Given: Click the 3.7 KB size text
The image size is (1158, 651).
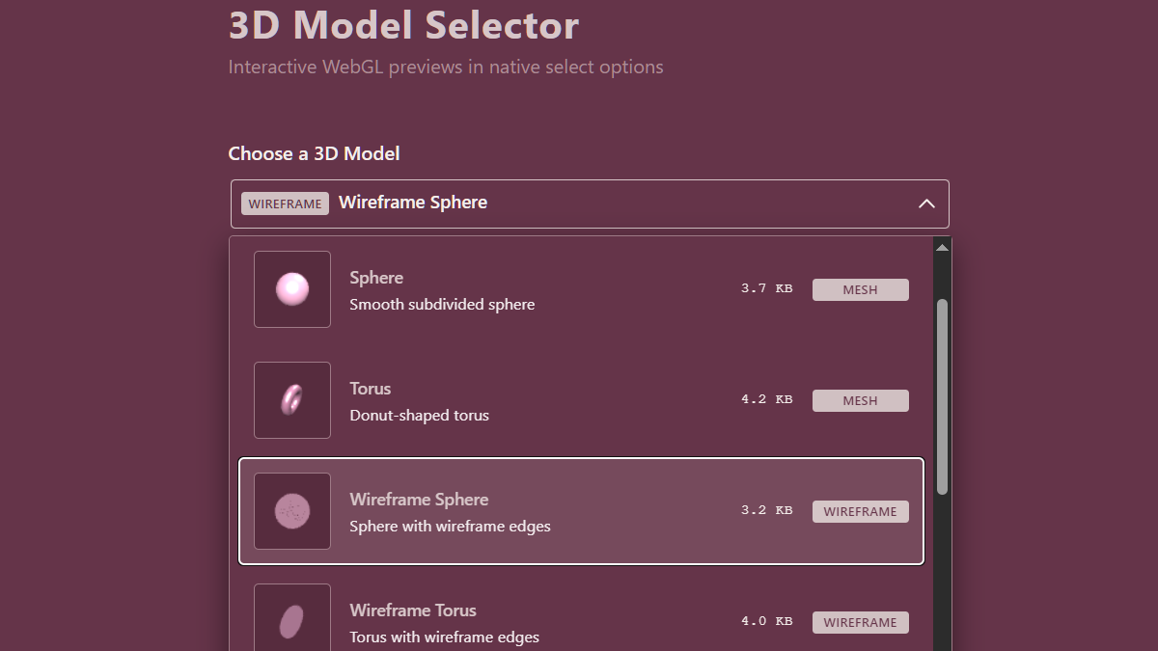Looking at the screenshot, I should [767, 288].
